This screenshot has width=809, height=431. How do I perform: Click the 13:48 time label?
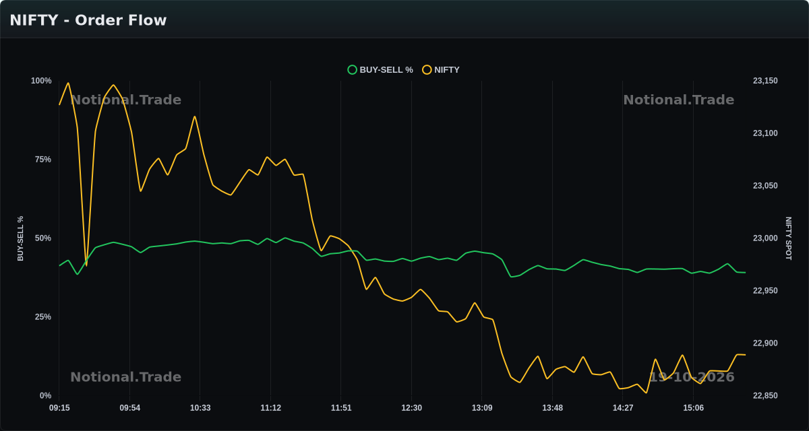click(552, 408)
